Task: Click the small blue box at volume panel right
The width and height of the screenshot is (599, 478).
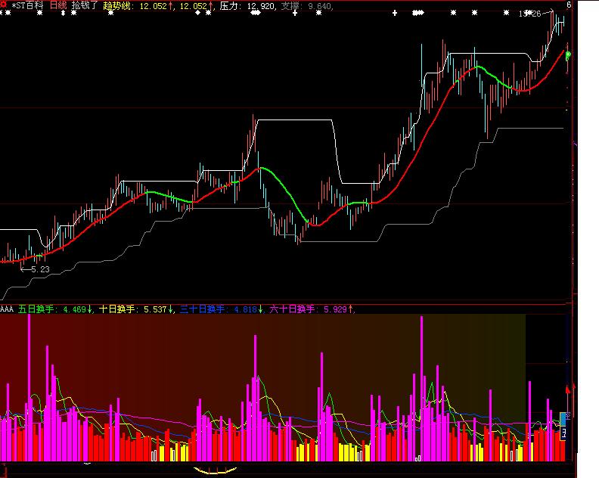Action: [563, 418]
